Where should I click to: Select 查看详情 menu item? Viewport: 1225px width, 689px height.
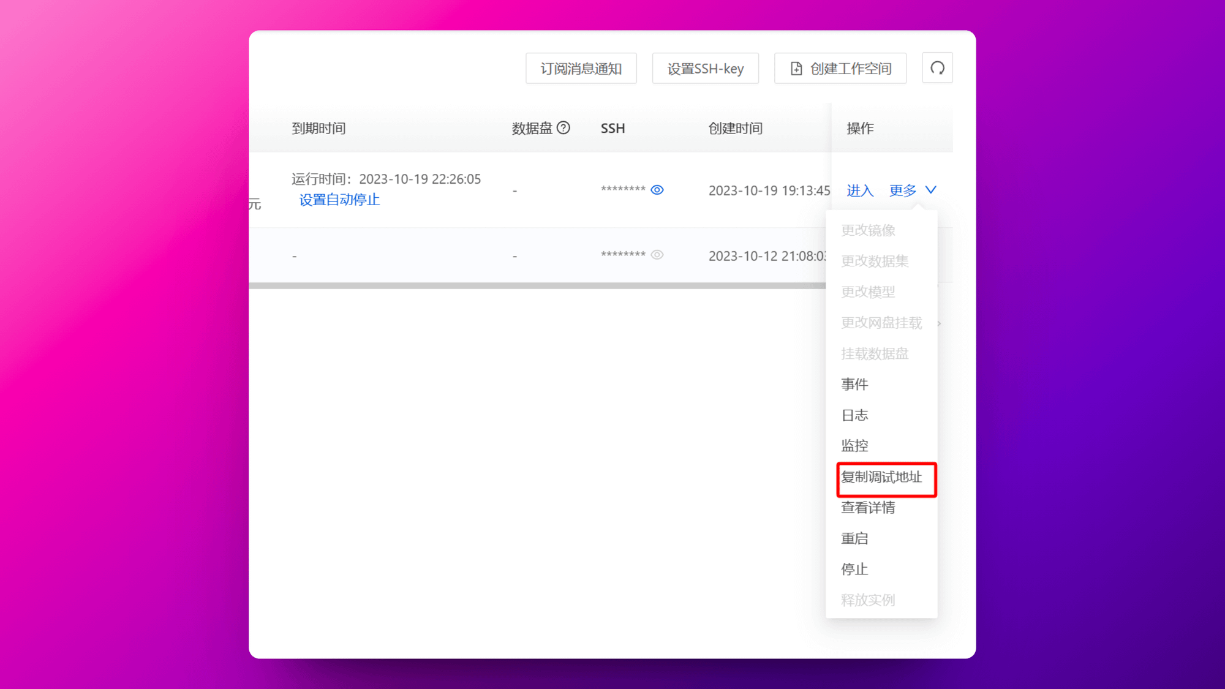[868, 507]
